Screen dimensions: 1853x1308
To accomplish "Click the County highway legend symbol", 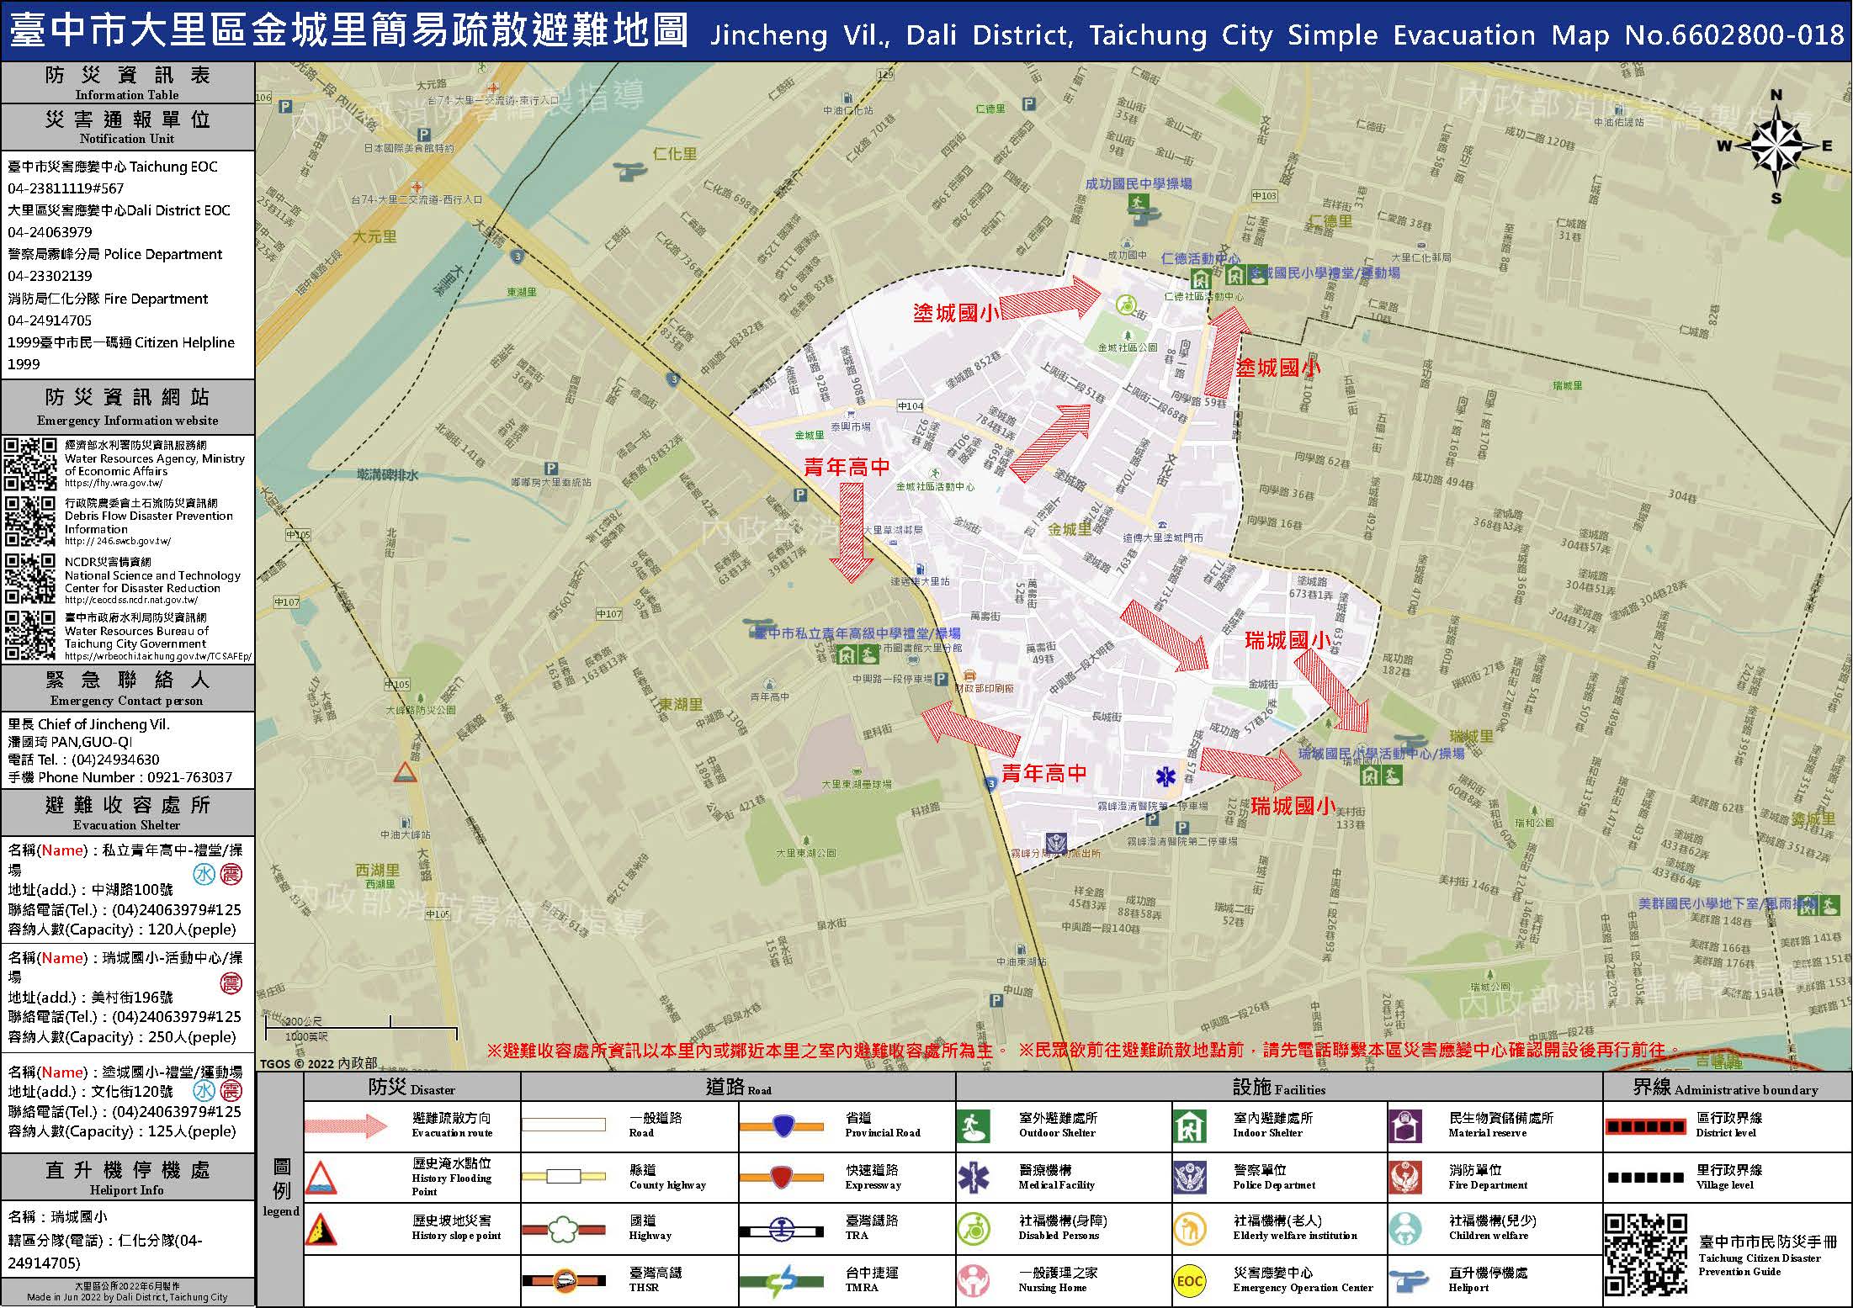I will point(564,1177).
